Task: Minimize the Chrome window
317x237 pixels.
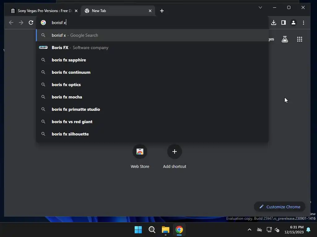Action: tap(274, 7)
